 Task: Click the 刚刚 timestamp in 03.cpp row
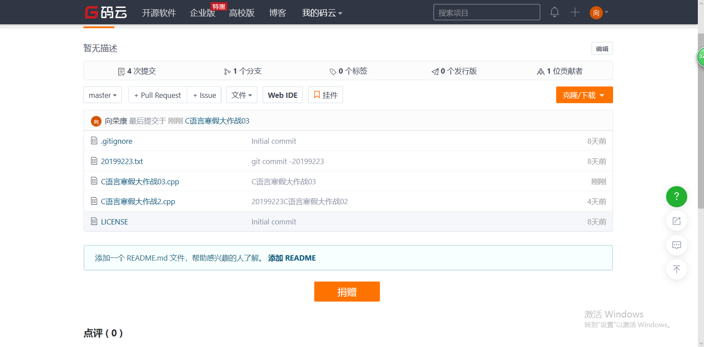pos(599,182)
